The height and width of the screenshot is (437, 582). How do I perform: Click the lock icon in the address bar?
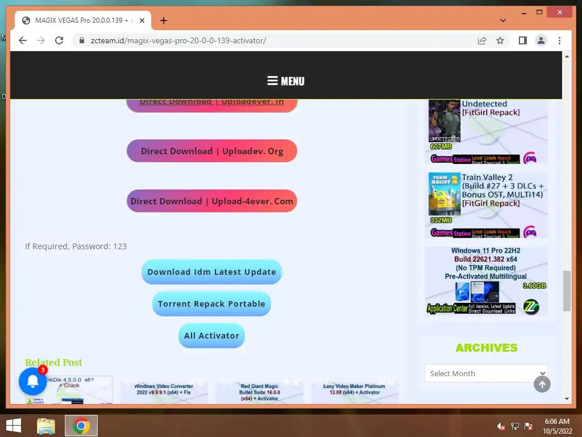82,40
